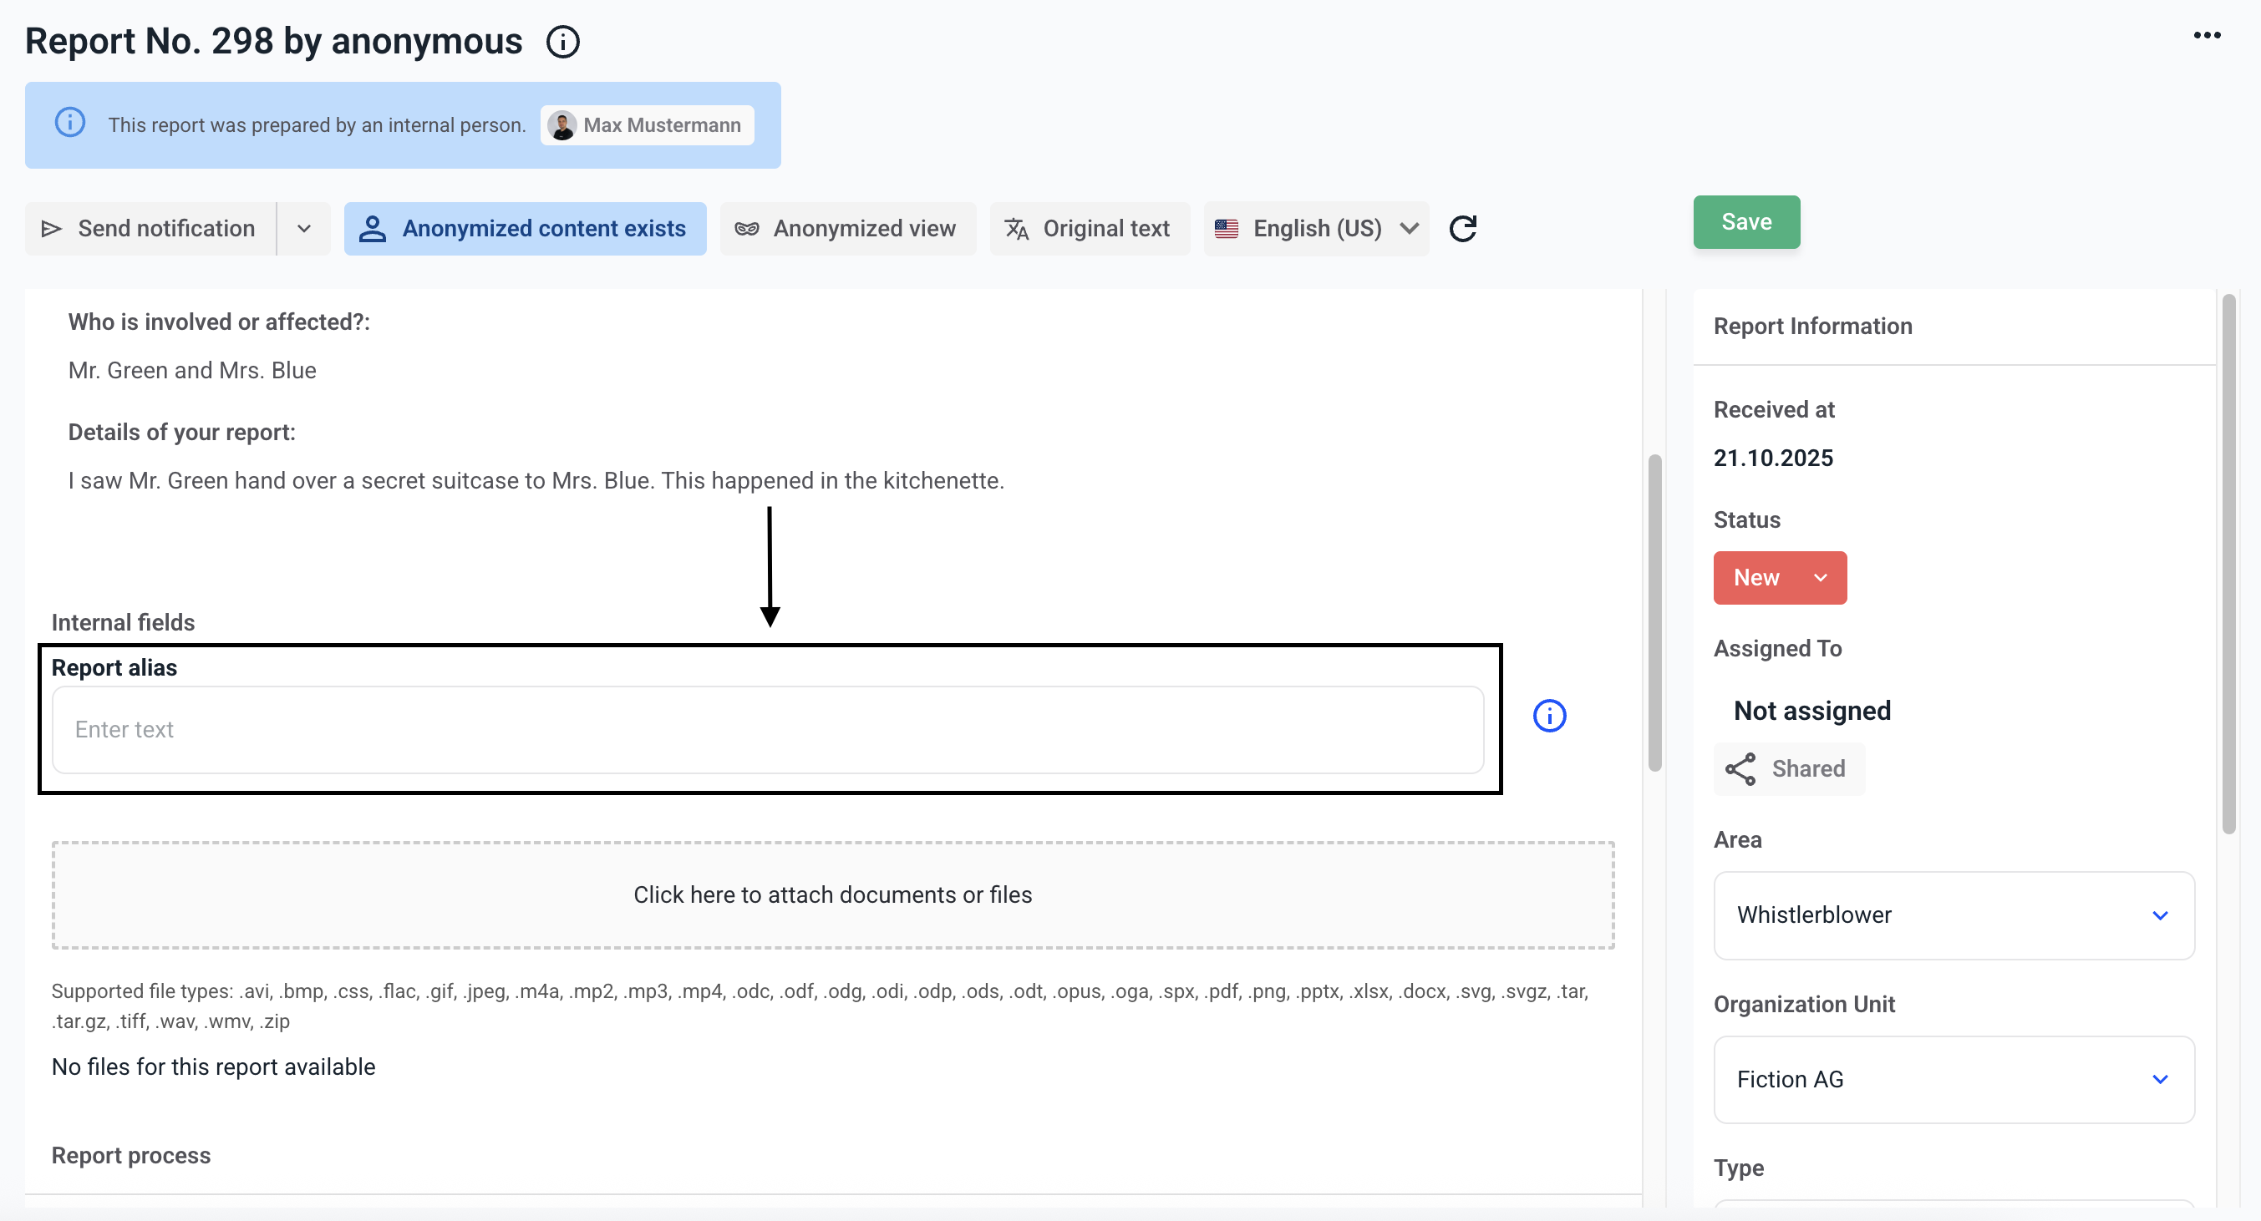This screenshot has width=2261, height=1221.
Task: Open the New status dropdown
Action: tap(1779, 577)
